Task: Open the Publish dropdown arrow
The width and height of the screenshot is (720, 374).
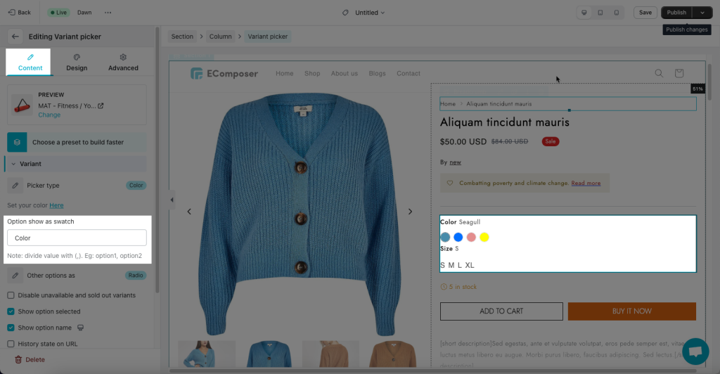Action: click(x=702, y=13)
